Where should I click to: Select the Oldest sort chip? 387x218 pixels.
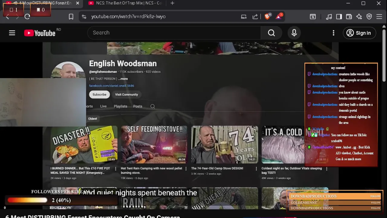[x=93, y=119]
